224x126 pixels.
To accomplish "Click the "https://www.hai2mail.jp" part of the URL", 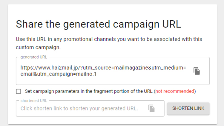I will click(x=49, y=67).
